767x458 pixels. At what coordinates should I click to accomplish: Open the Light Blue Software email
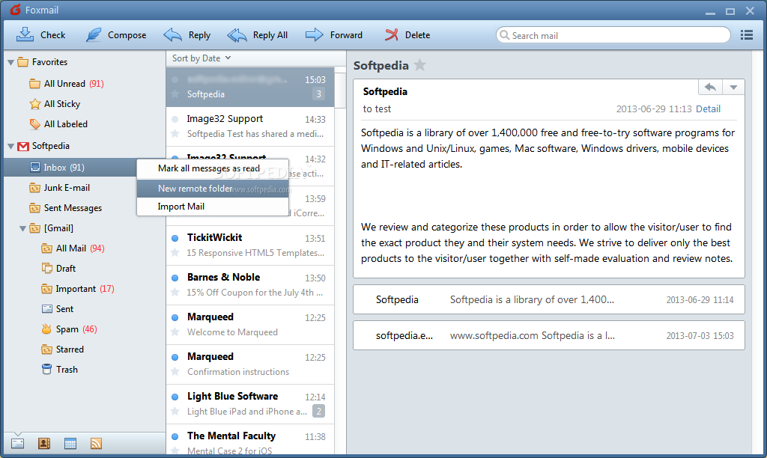click(250, 404)
